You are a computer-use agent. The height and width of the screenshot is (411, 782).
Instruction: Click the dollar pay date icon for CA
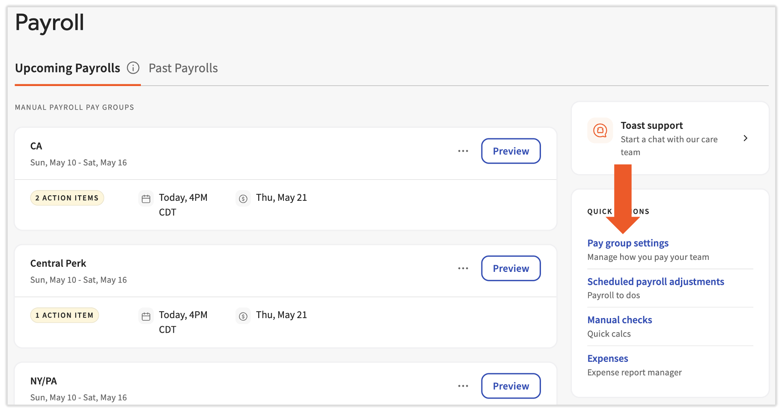click(243, 199)
